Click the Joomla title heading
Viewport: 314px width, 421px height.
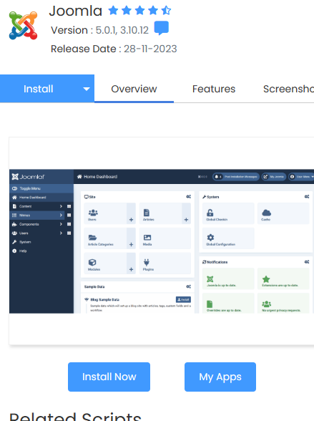coord(76,11)
